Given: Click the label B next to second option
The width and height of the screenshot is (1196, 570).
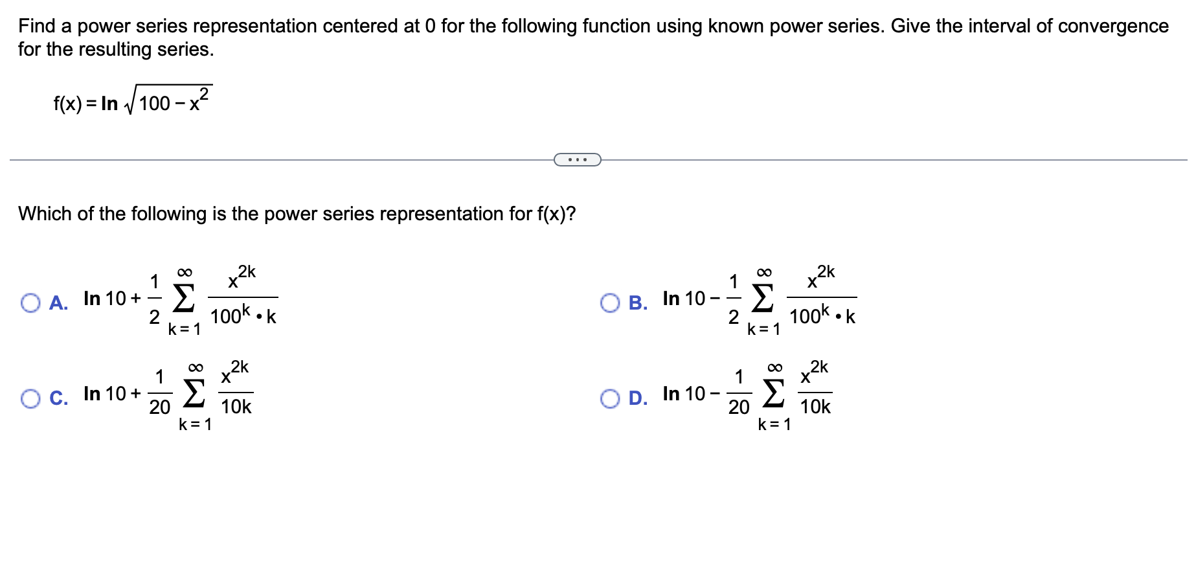Looking at the screenshot, I should pos(638,302).
